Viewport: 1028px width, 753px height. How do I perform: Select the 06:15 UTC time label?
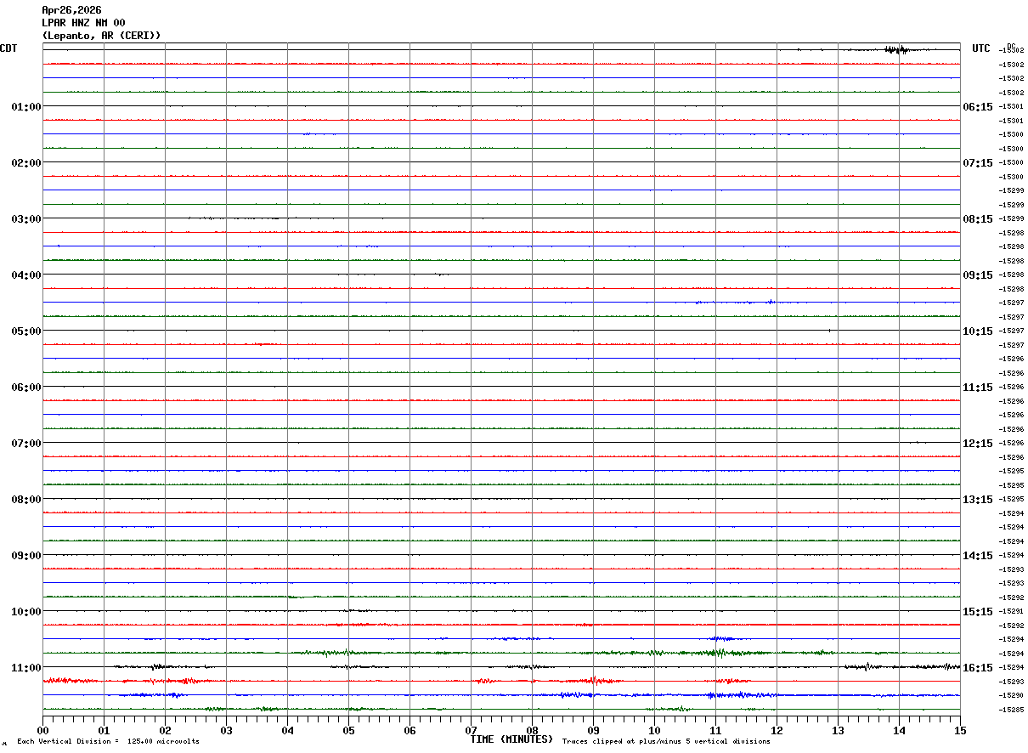point(977,107)
